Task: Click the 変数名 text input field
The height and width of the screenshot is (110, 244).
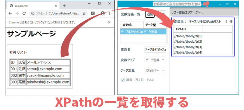Action: (155, 50)
